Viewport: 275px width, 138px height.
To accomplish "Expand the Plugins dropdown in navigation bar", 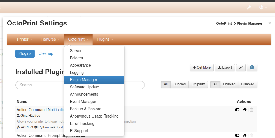I will click(105, 39).
